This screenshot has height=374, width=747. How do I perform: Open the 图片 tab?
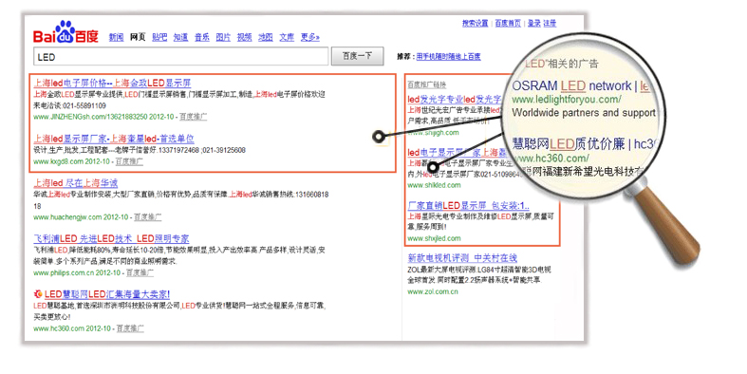point(223,37)
